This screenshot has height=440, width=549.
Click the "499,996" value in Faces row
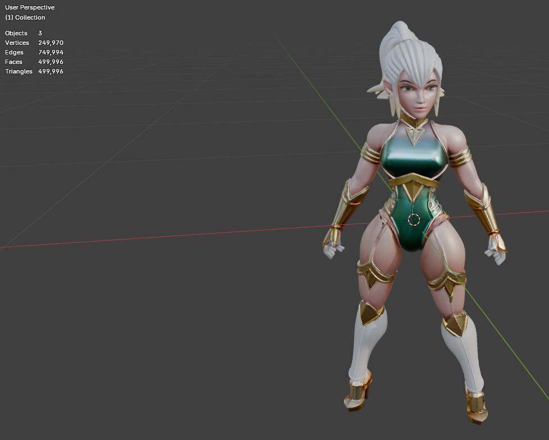[x=51, y=62]
